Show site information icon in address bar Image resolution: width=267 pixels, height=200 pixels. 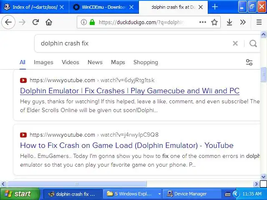pos(84,22)
